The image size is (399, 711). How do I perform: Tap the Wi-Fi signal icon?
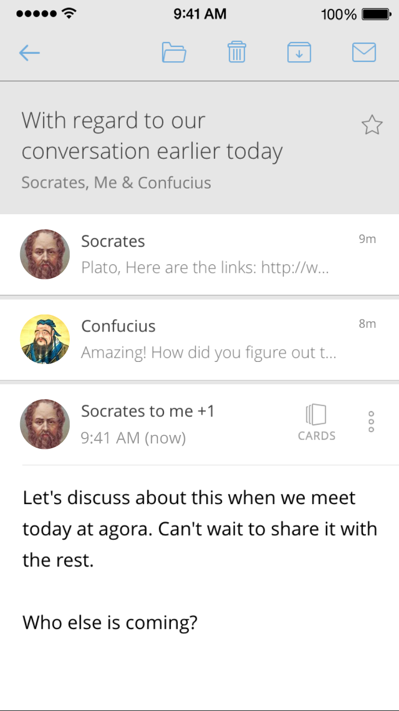[x=69, y=14]
